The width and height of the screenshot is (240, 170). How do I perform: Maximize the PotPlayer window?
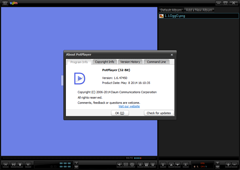tap(226, 3)
